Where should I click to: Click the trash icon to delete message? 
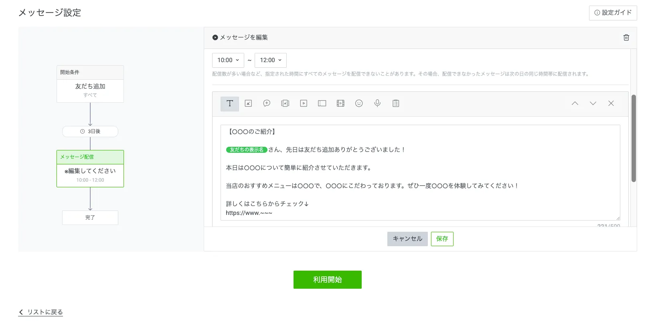[x=626, y=37]
